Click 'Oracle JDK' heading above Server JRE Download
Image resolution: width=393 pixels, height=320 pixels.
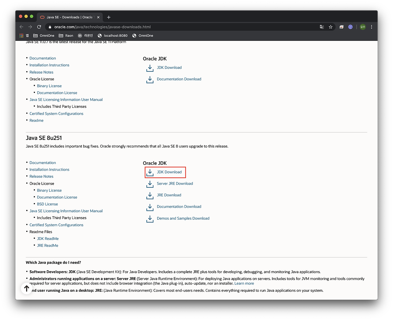pos(155,163)
